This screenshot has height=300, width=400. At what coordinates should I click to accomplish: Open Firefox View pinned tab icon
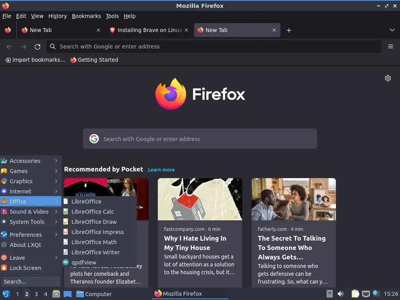point(8,30)
